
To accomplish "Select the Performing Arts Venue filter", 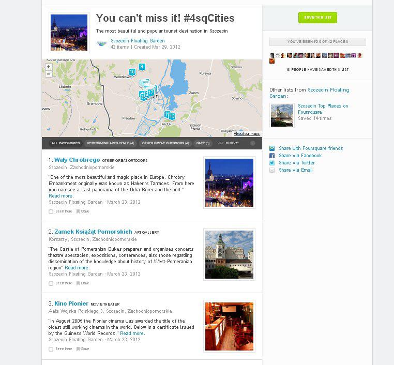I will pyautogui.click(x=111, y=143).
